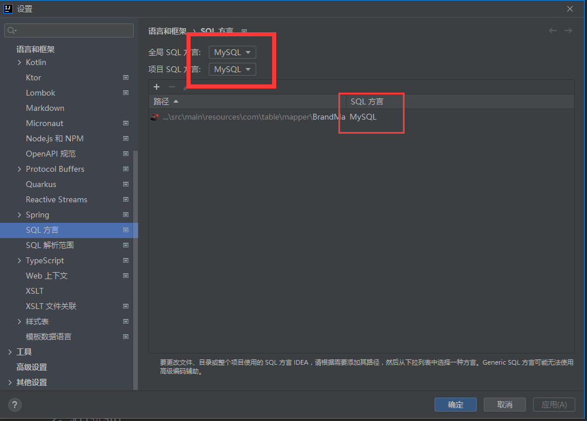The height and width of the screenshot is (421, 587).
Task: Click the 取消 button
Action: (505, 405)
